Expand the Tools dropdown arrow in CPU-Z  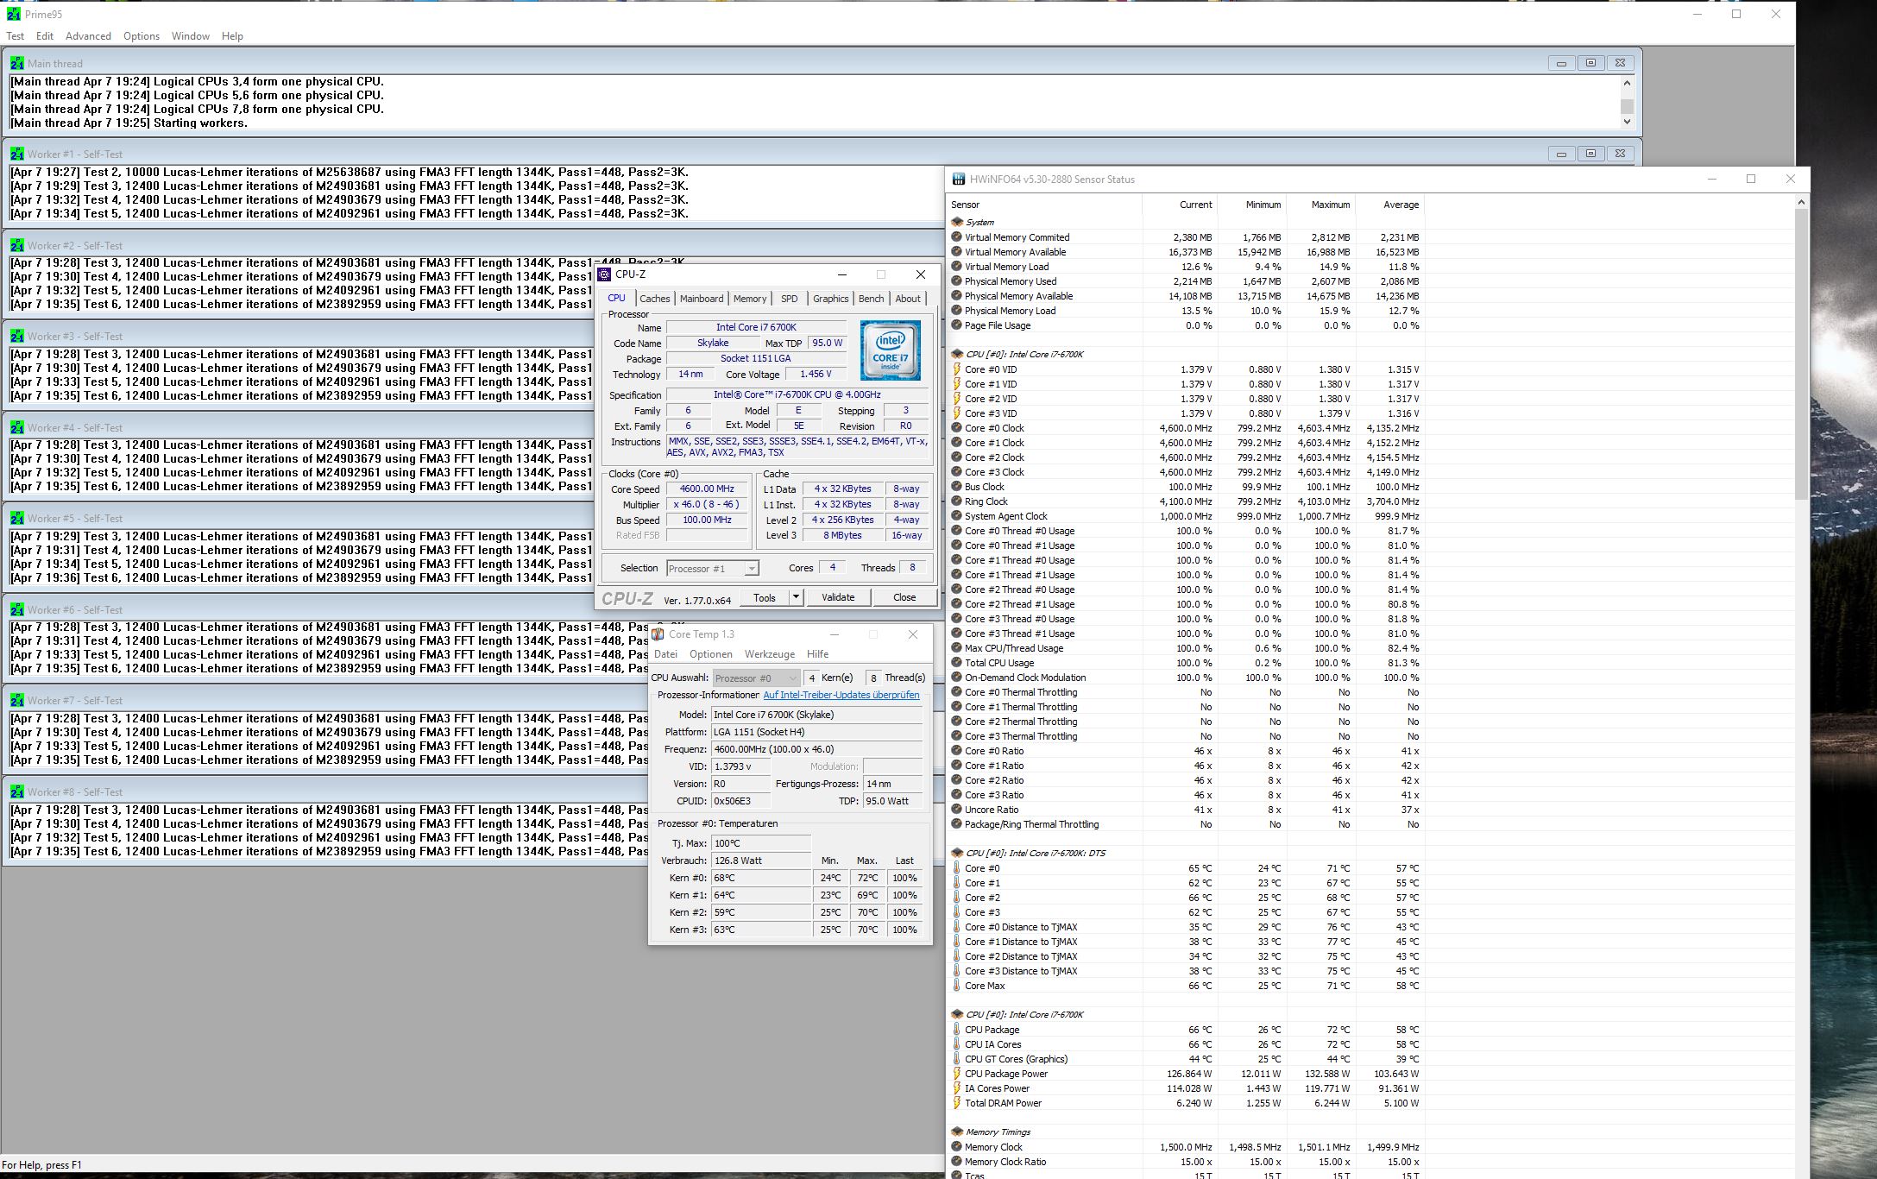coord(796,597)
